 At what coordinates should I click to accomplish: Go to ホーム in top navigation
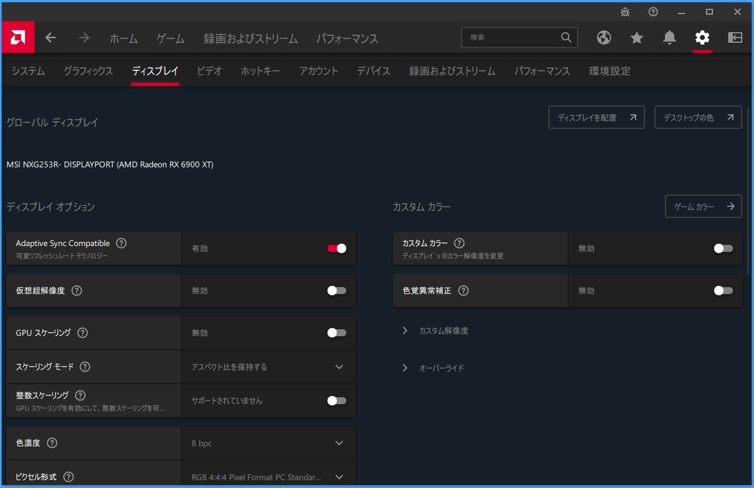click(x=124, y=39)
